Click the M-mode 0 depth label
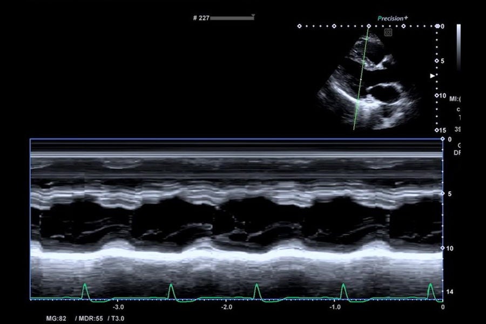This screenshot has width=486, height=324. [450, 139]
